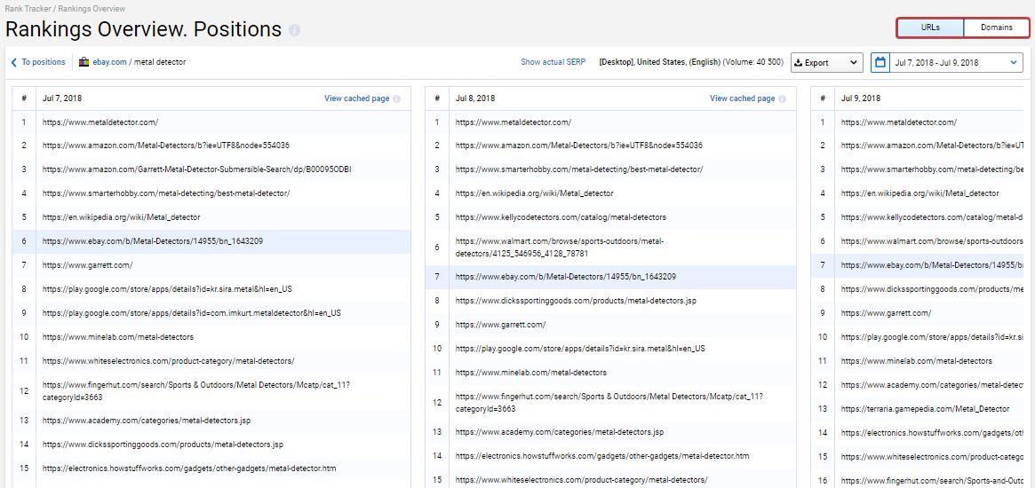Click wikipedia Metal_detector URL on Jul 7
1035x488 pixels.
click(x=121, y=217)
